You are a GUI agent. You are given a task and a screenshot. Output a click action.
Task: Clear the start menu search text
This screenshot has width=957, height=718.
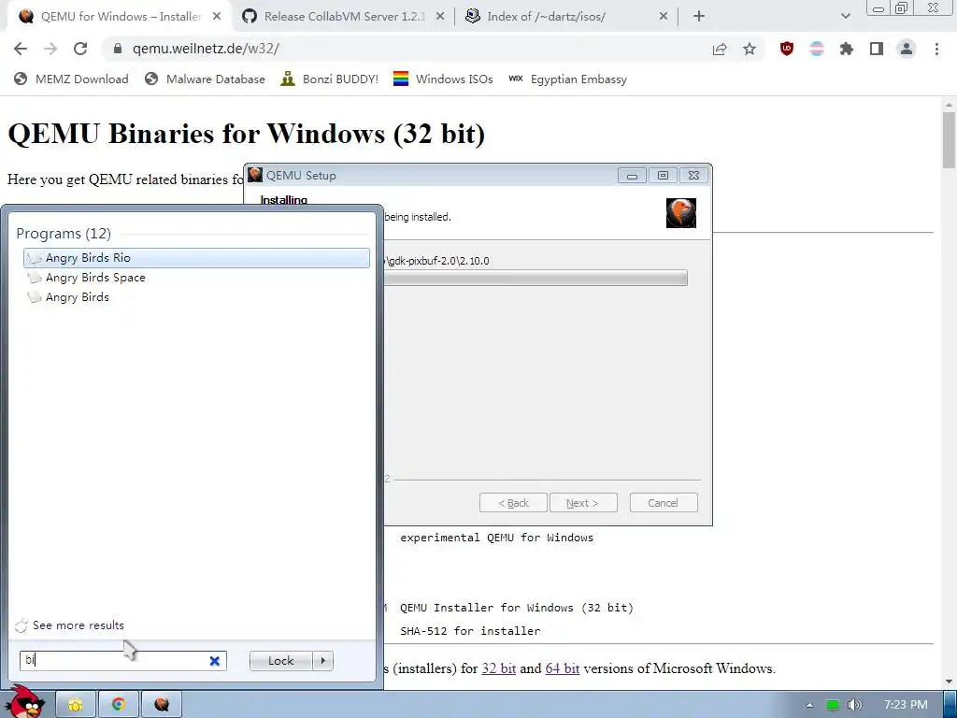215,661
